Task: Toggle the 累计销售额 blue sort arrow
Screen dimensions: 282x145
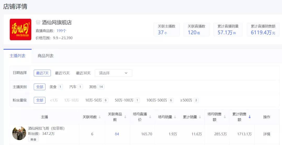Action: pyautogui.click(x=250, y=117)
